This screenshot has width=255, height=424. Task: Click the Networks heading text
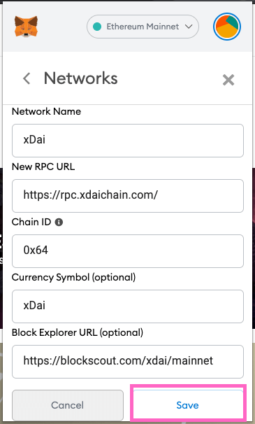click(x=81, y=78)
